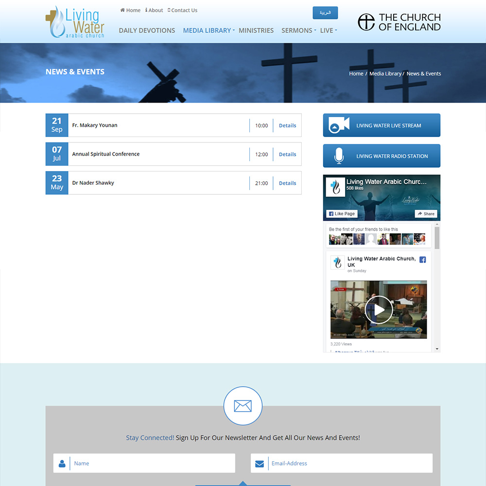Switch to the Arabic language version
The width and height of the screenshot is (486, 486).
[325, 13]
